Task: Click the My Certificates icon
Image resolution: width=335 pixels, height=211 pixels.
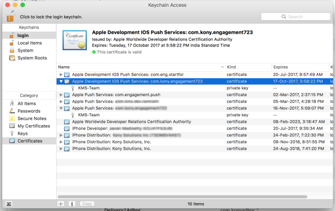Action: [12, 126]
